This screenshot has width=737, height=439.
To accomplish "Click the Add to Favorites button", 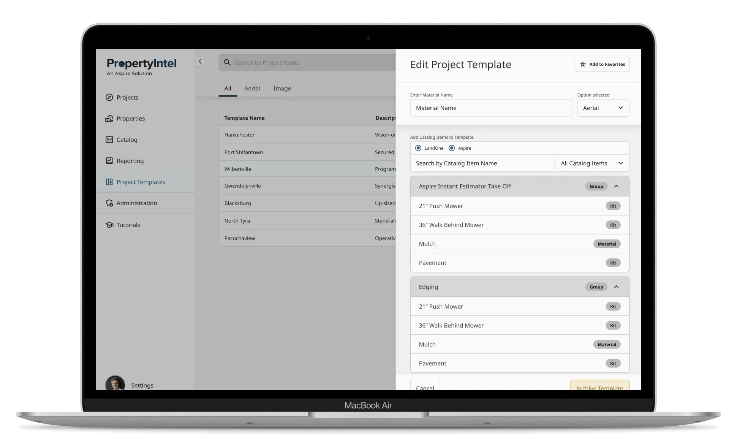I will [602, 64].
